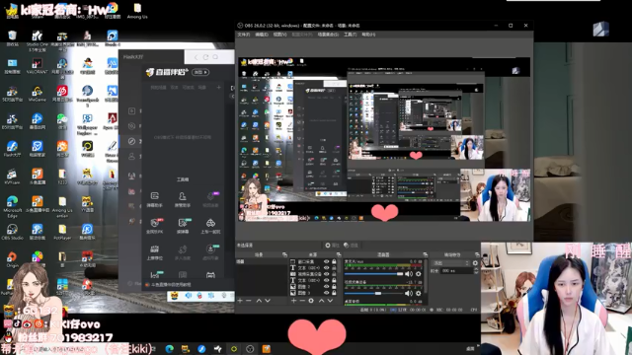
Task: Toggle visibility of the 视频采集设备 source
Action: 327,274
